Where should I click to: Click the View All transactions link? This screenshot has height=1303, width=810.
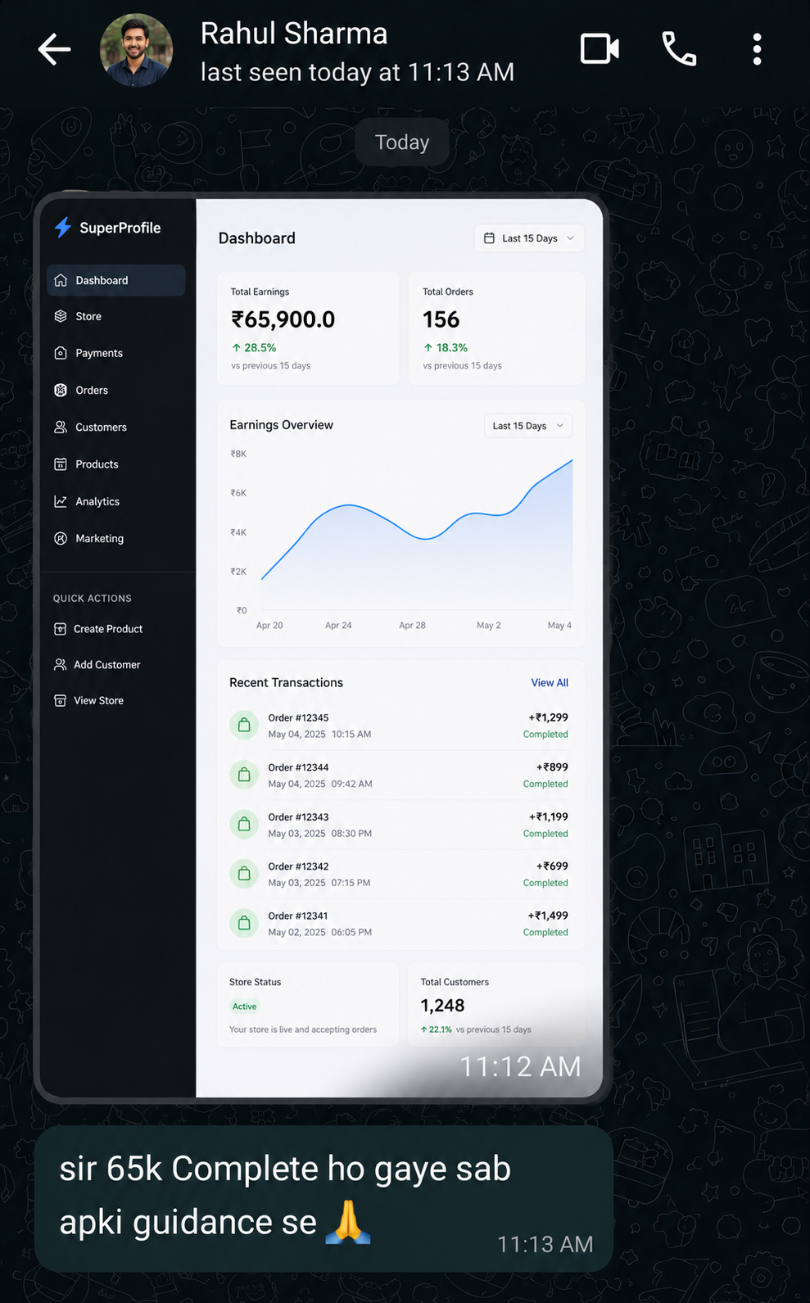[x=550, y=682]
